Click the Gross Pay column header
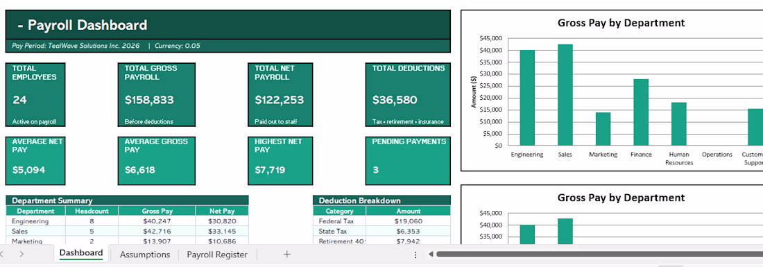763x267 pixels. (x=157, y=211)
